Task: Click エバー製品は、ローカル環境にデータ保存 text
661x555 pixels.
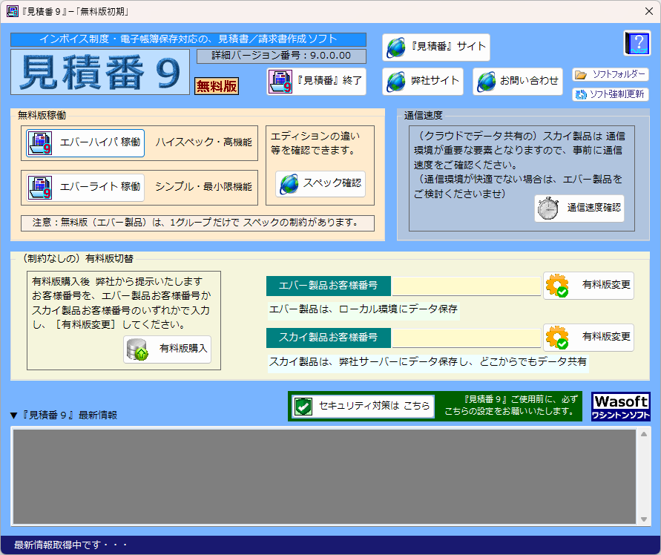Action: [364, 309]
